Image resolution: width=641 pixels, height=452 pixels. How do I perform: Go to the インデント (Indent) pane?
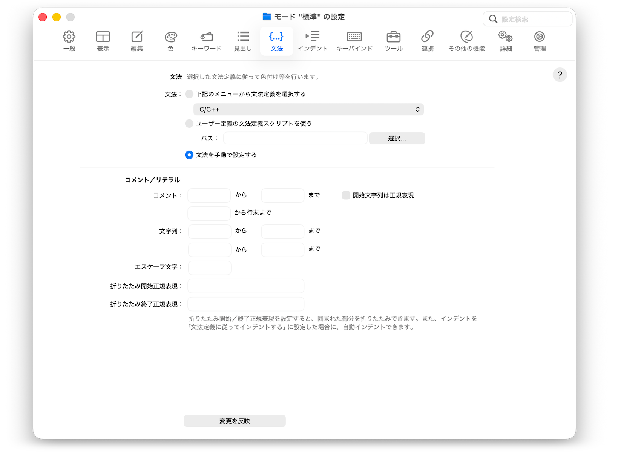pos(312,41)
